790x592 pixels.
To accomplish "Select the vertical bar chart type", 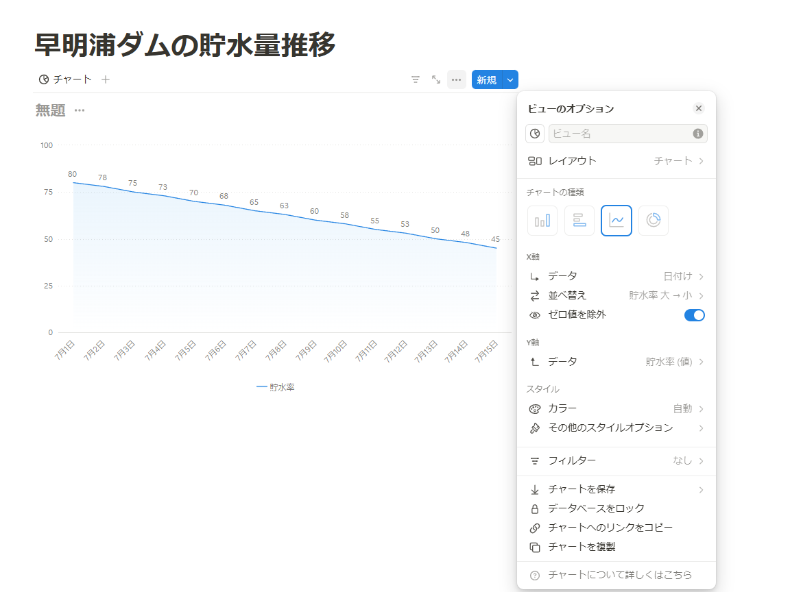I will (x=542, y=220).
